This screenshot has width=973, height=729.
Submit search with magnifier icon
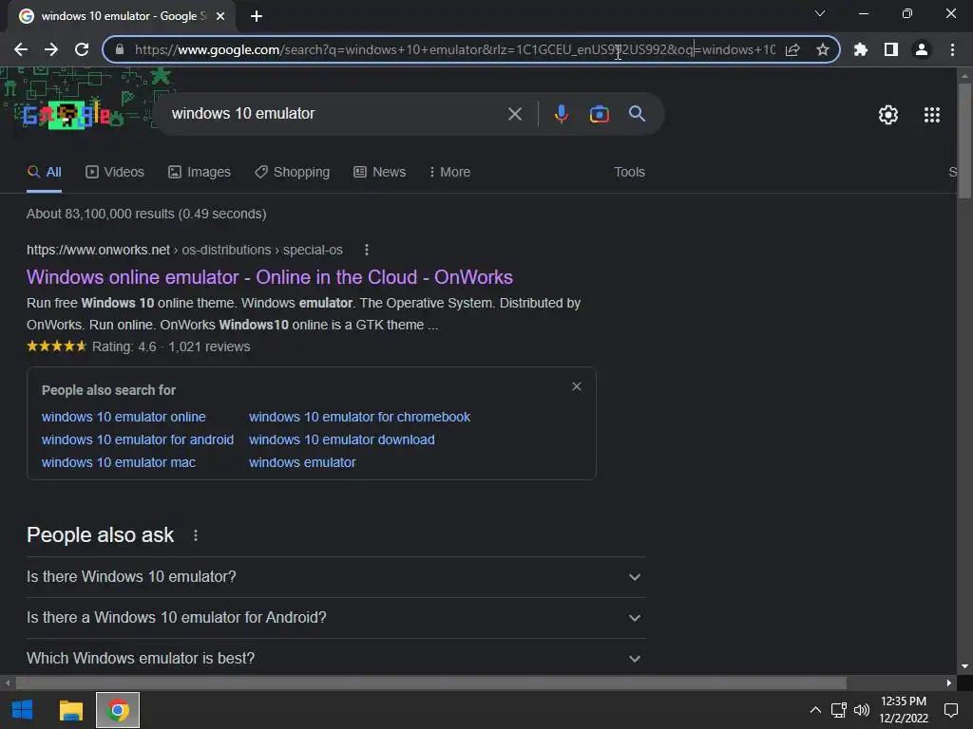(x=638, y=114)
